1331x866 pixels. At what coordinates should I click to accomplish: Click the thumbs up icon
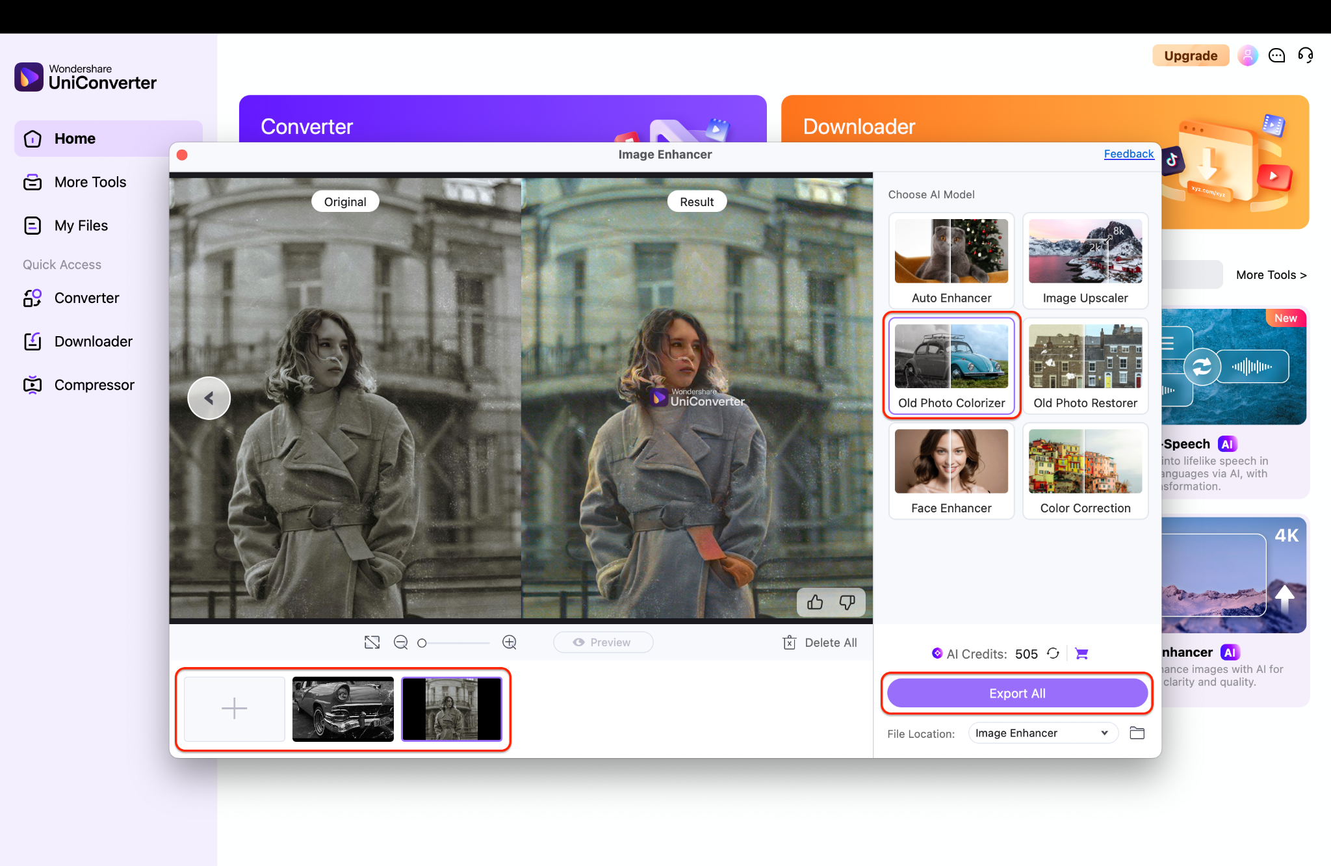tap(815, 603)
